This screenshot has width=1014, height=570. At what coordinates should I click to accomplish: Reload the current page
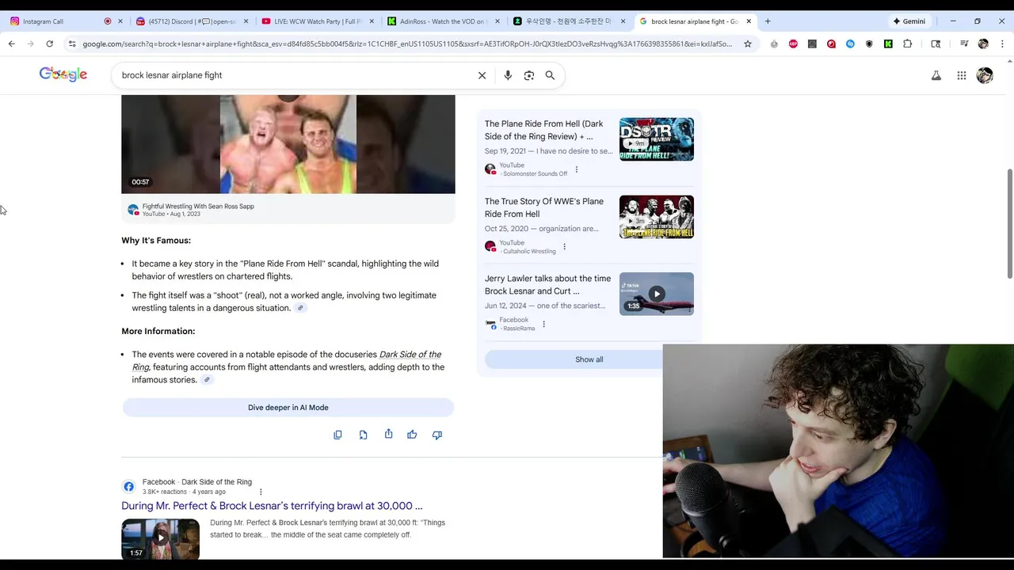pyautogui.click(x=49, y=44)
